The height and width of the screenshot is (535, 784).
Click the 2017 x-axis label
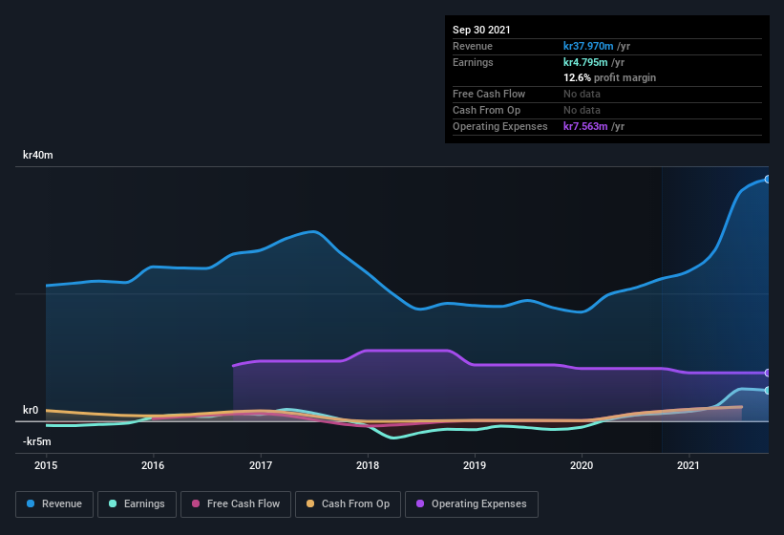pos(261,465)
